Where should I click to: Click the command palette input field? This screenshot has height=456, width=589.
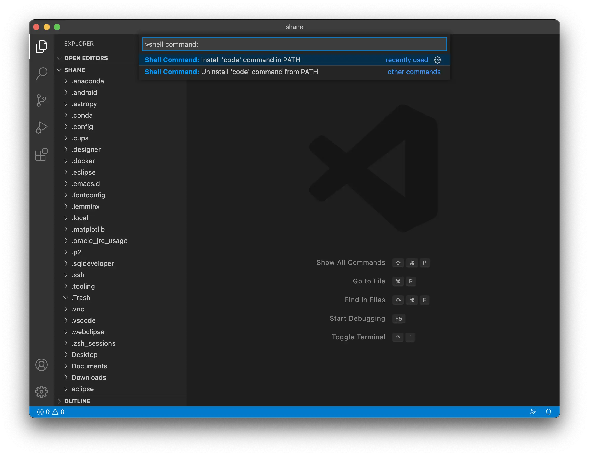[x=294, y=44]
